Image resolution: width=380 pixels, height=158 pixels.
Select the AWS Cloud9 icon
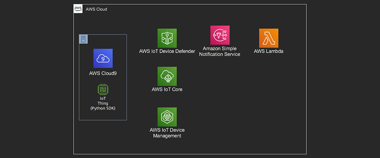coord(103,58)
